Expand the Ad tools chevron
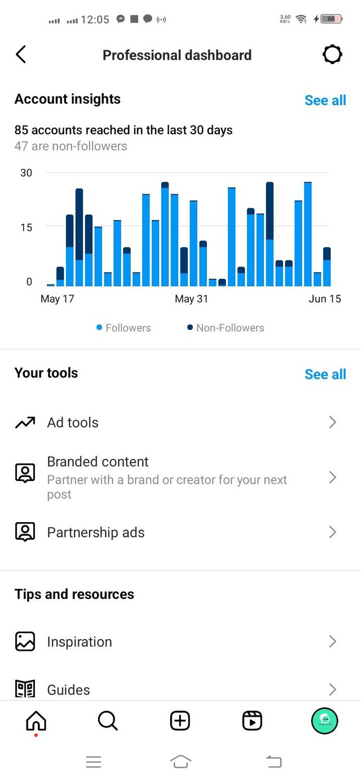Image resolution: width=361 pixels, height=783 pixels. coord(333,422)
